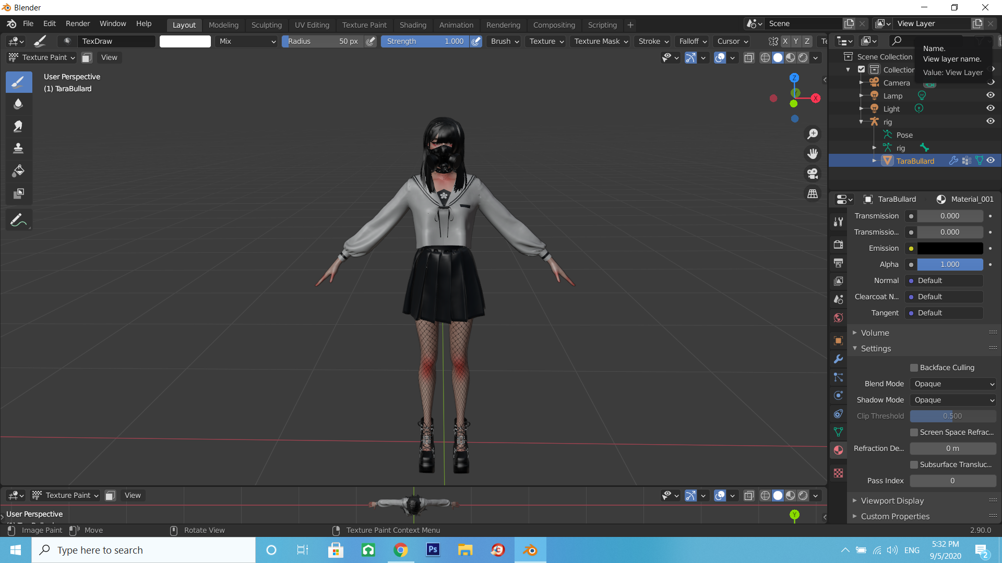This screenshot has width=1002, height=563.
Task: Enable Backface Culling checkbox
Action: point(914,368)
